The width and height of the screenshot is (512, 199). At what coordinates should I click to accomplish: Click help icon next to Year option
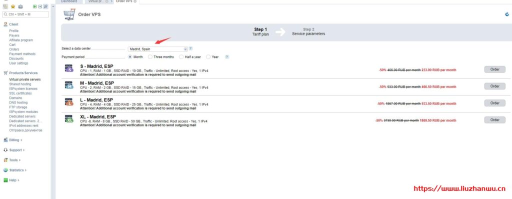click(227, 57)
